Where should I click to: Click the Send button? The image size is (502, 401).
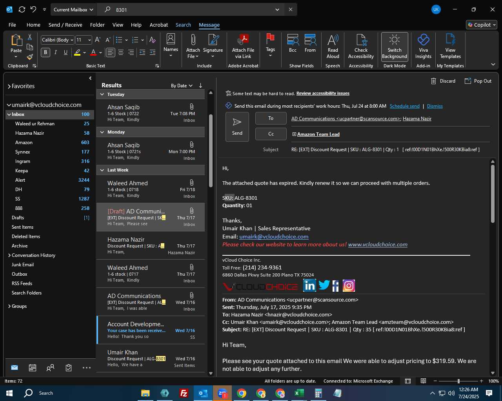237,127
